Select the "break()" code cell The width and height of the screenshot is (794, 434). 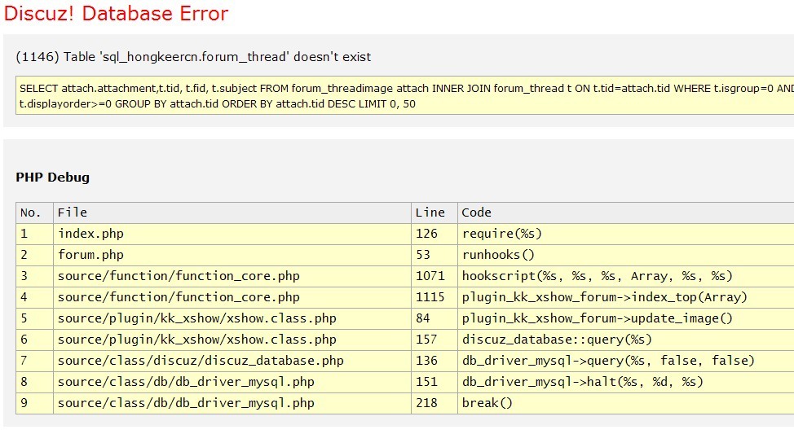pos(626,404)
